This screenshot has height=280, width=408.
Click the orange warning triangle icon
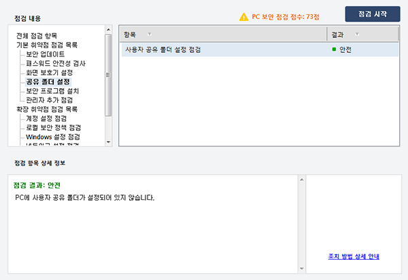(x=244, y=16)
